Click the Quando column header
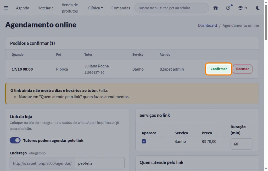Image resolution: width=268 pixels, height=171 pixels. [x=18, y=55]
